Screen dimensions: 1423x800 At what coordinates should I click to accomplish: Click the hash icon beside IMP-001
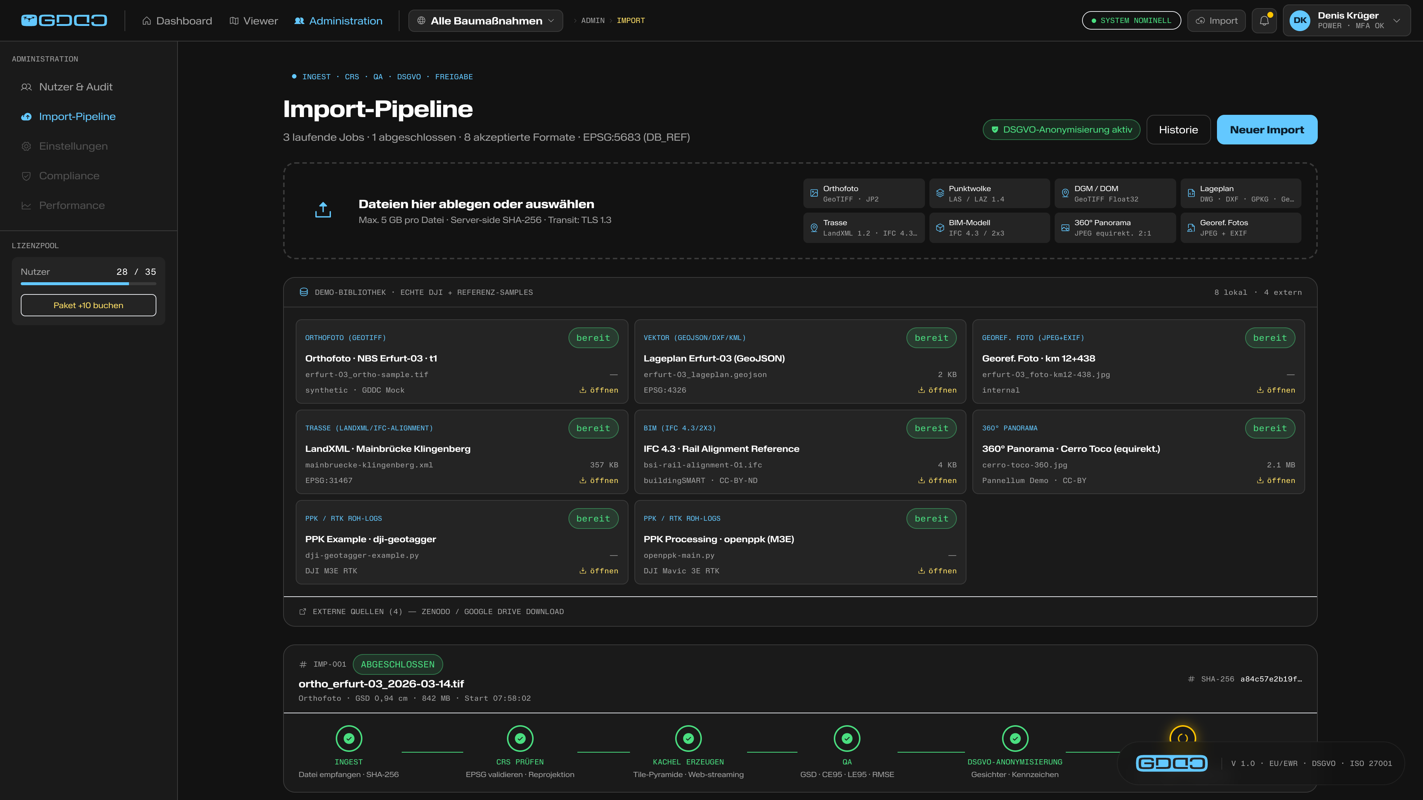[303, 664]
